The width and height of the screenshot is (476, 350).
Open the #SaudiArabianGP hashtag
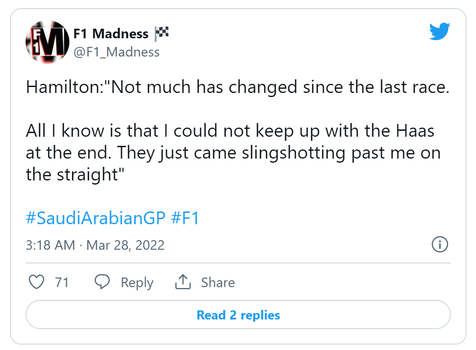coord(95,218)
